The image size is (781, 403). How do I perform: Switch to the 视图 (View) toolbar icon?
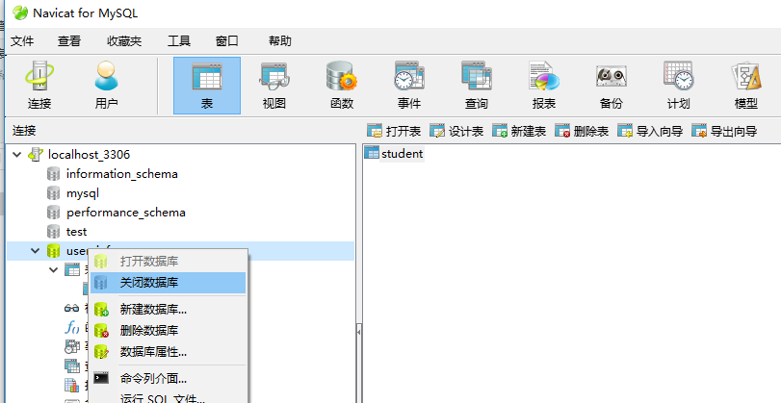pyautogui.click(x=273, y=86)
